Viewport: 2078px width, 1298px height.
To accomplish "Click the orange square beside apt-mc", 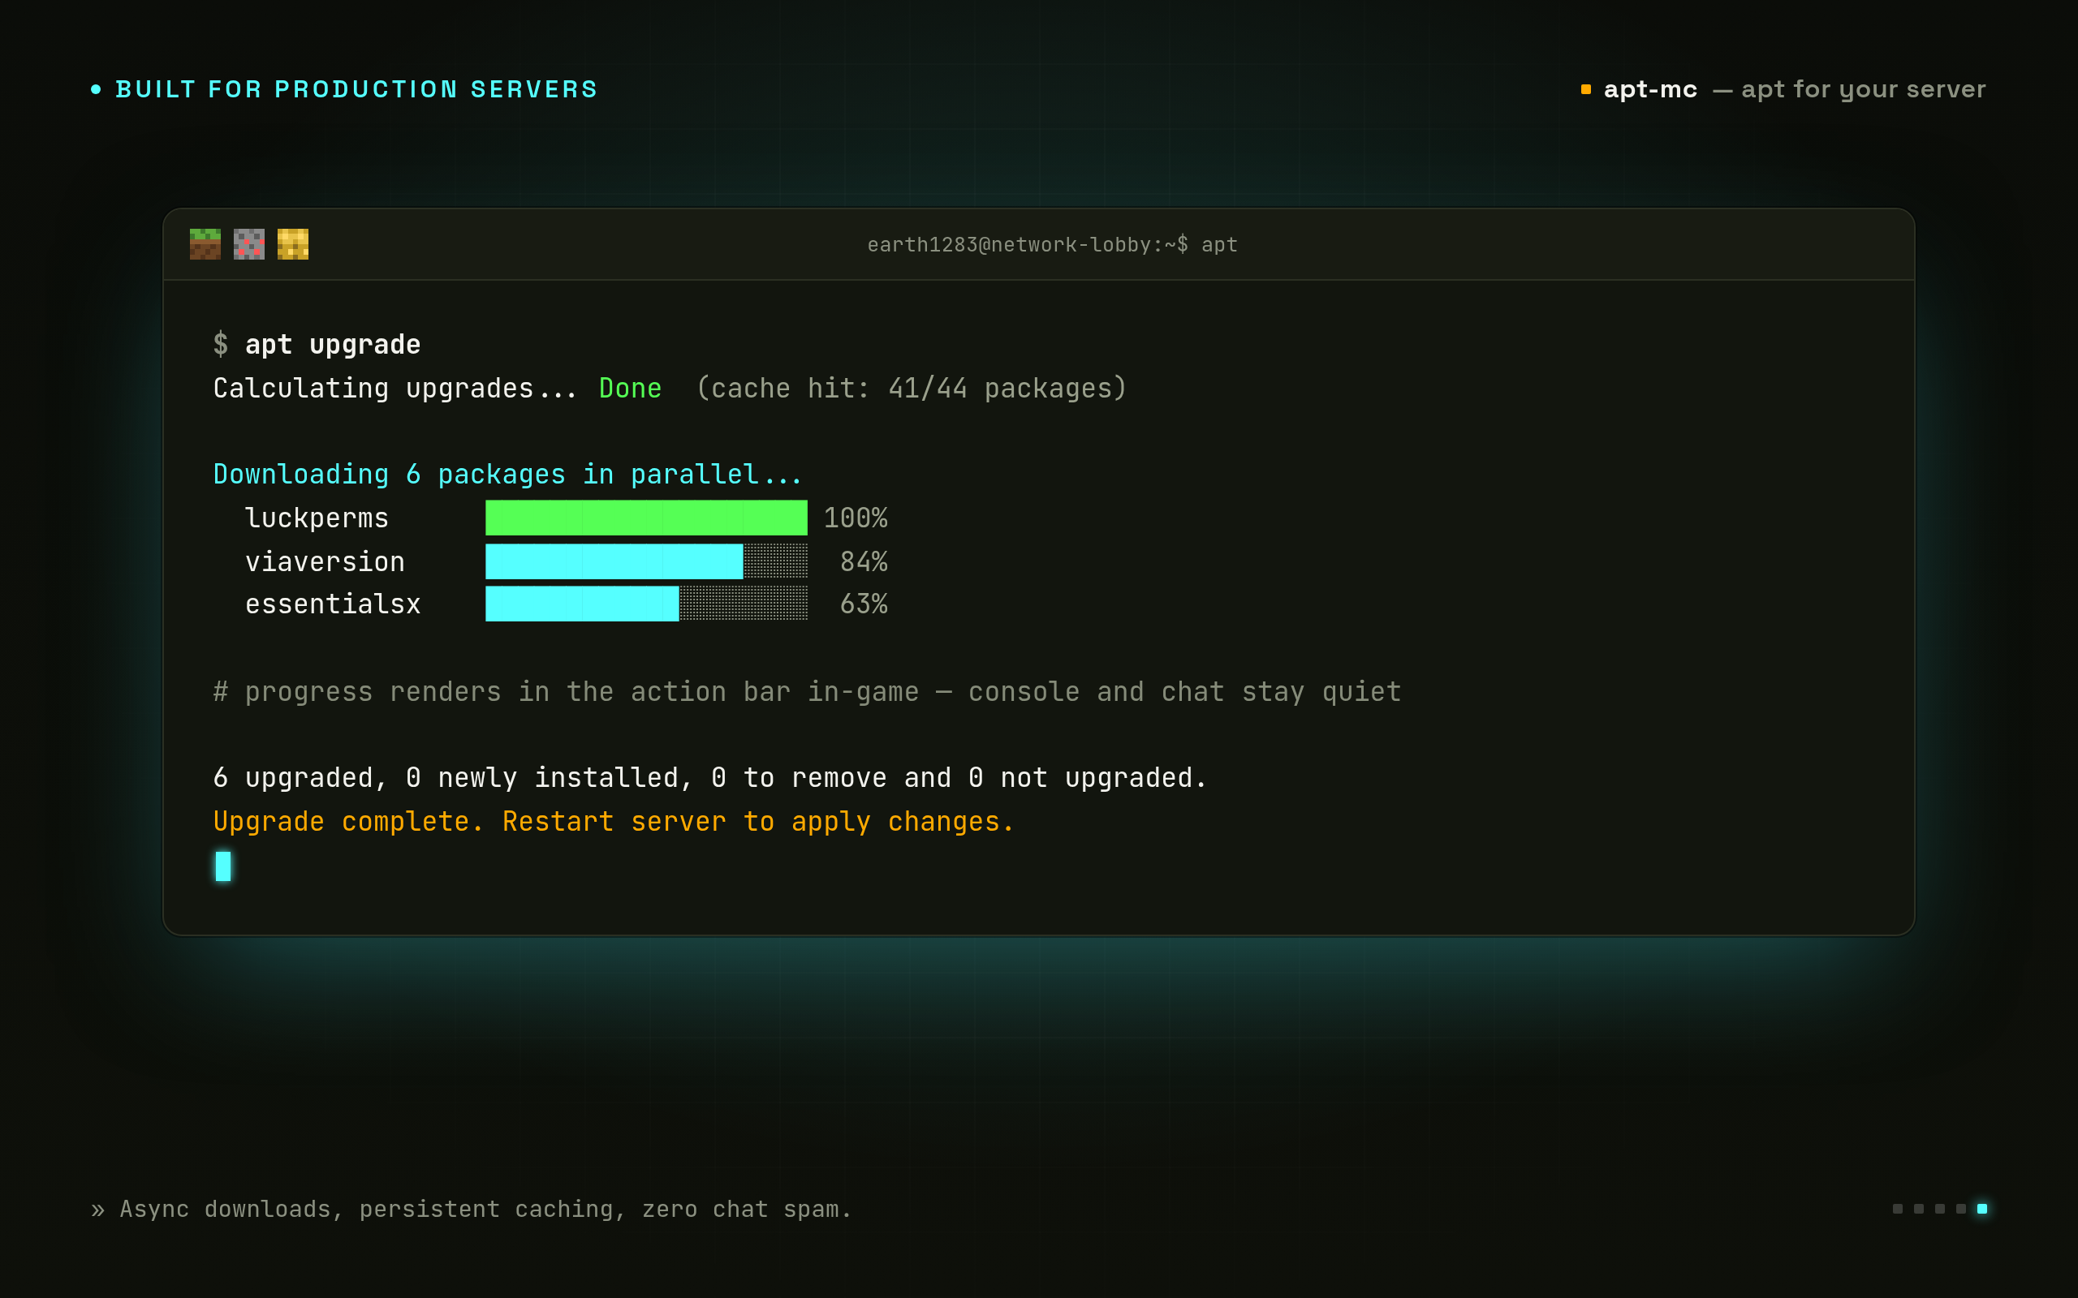I will [1586, 89].
